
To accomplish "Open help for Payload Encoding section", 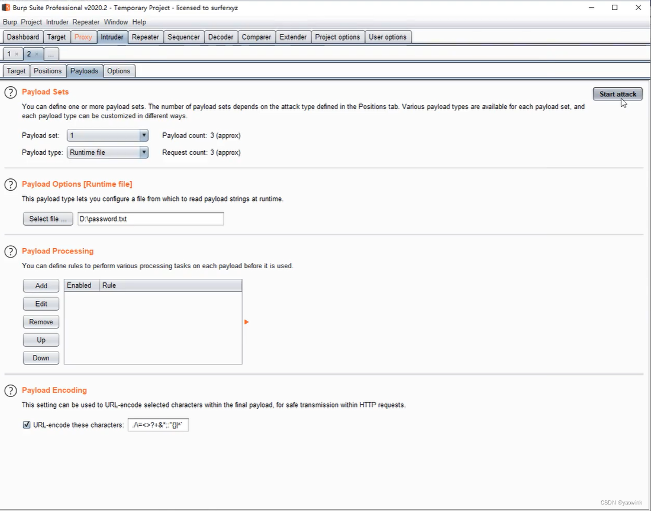I will [11, 390].
